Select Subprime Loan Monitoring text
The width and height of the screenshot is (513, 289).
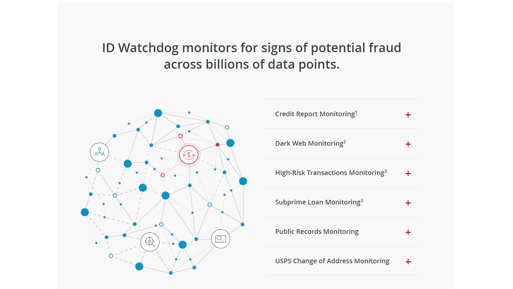(319, 202)
